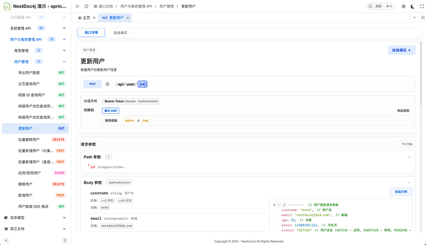Click the search magnifier icon
Viewport: 426px width, 245px height.
370,6
